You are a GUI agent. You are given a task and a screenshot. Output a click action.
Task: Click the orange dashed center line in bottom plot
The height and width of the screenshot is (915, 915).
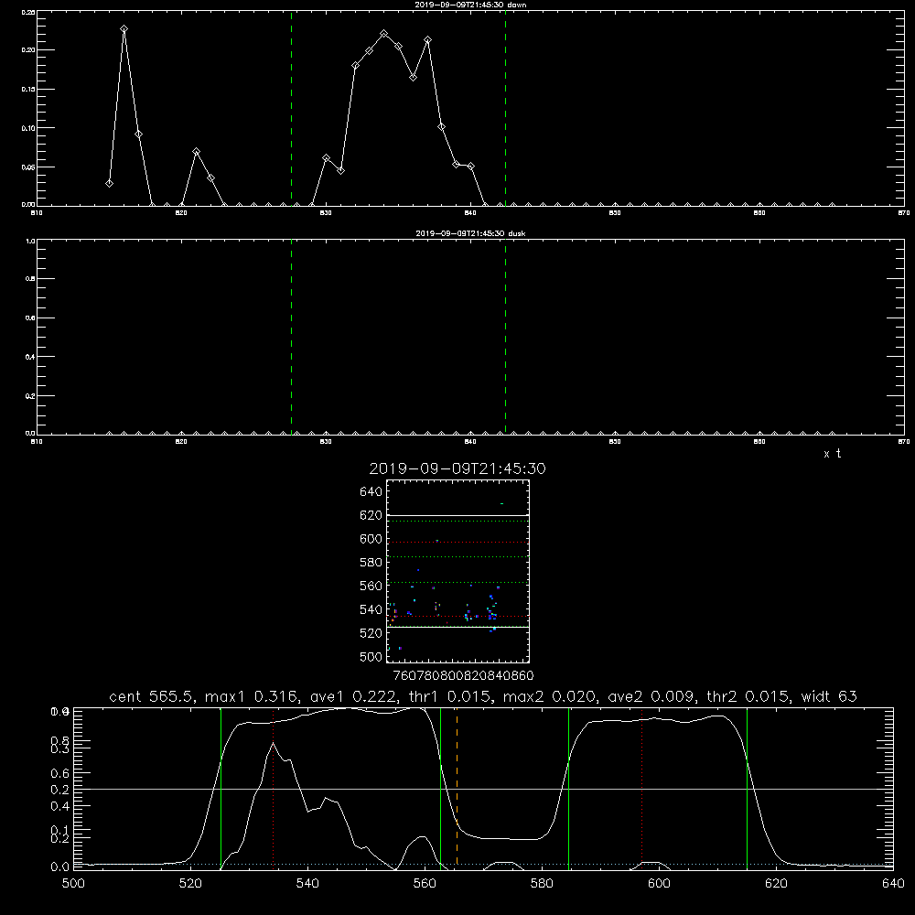pyautogui.click(x=457, y=788)
